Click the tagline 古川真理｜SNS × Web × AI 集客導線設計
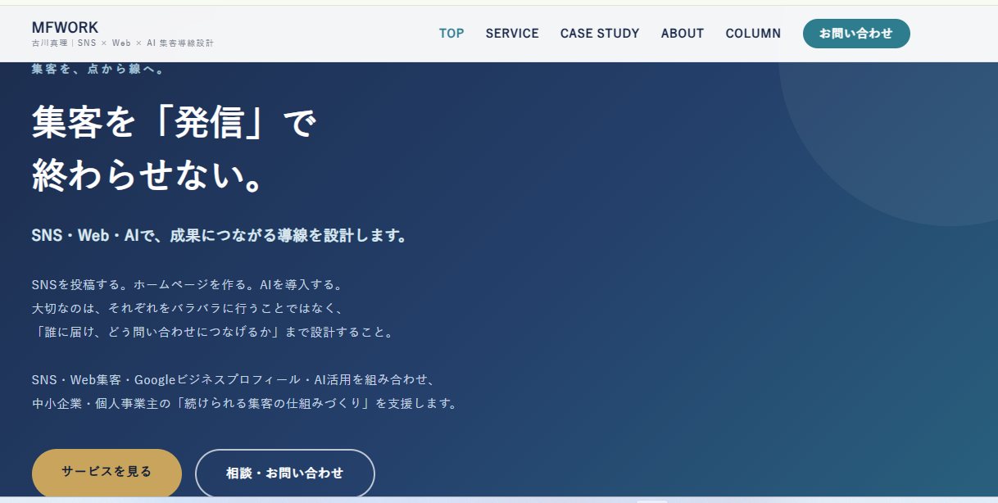The image size is (998, 503). coord(123,43)
